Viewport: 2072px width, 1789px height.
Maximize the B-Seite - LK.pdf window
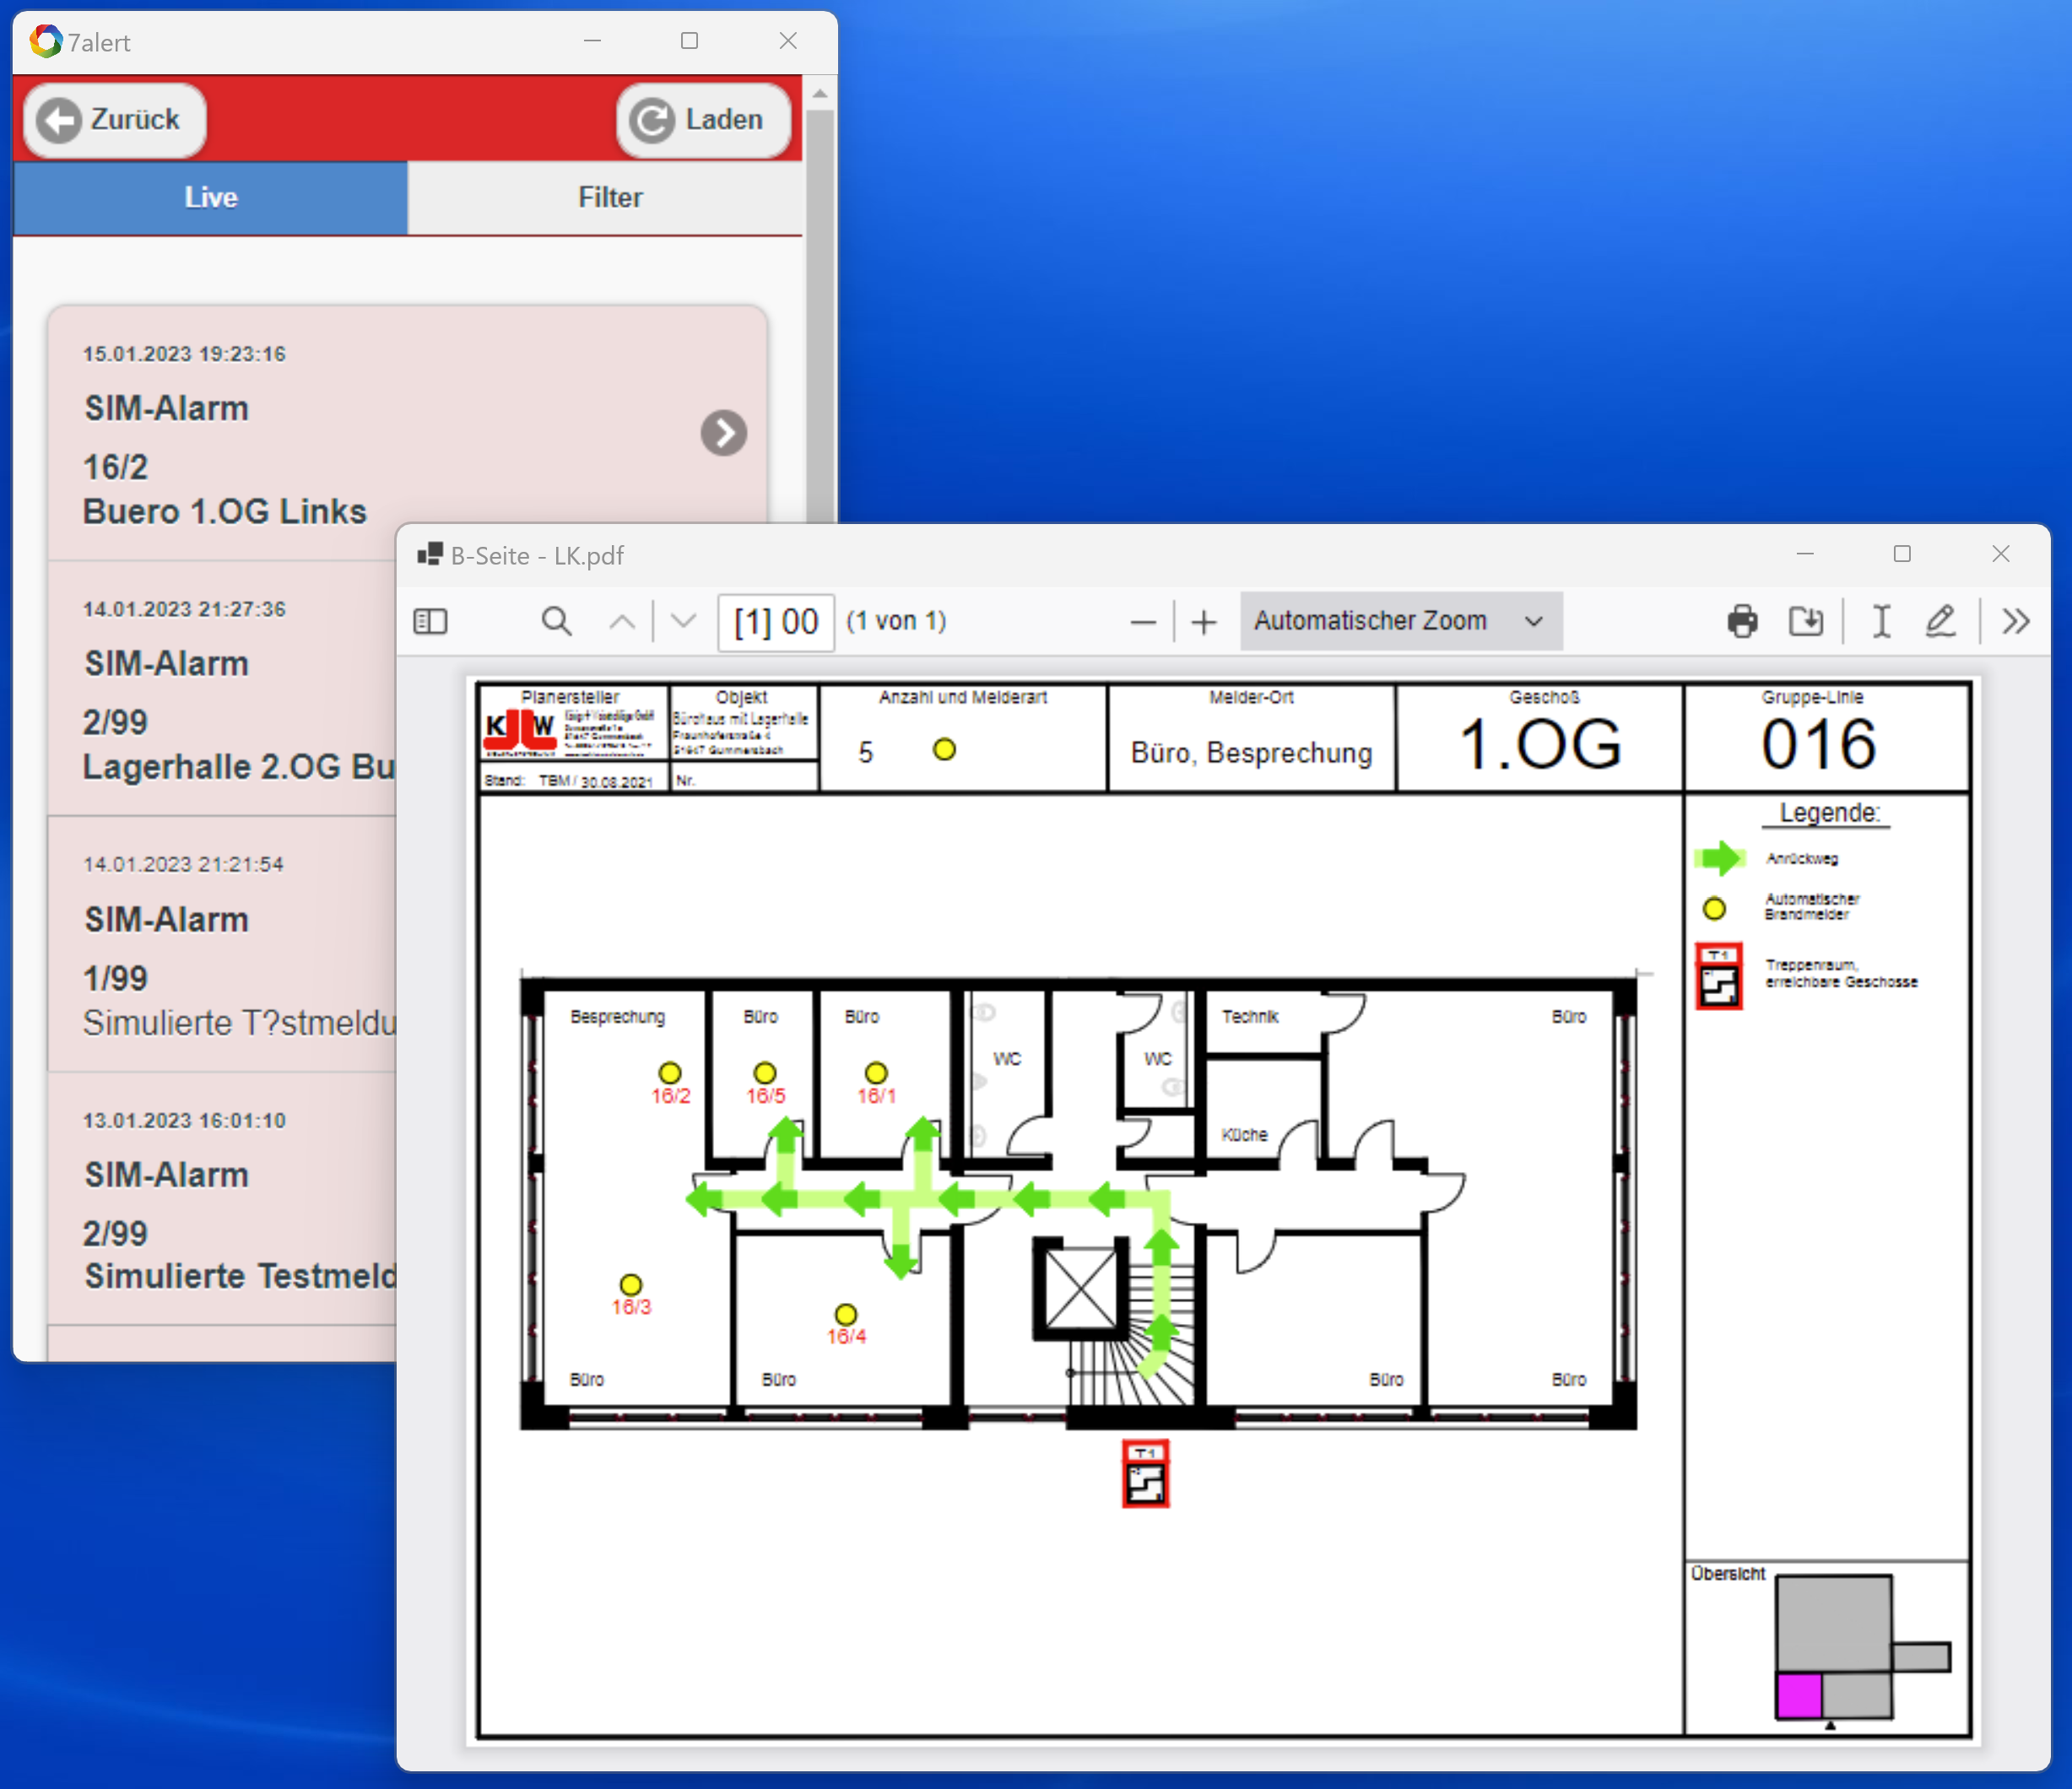click(x=1902, y=554)
